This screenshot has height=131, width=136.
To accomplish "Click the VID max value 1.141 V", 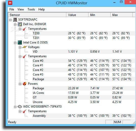I will 117,52.
